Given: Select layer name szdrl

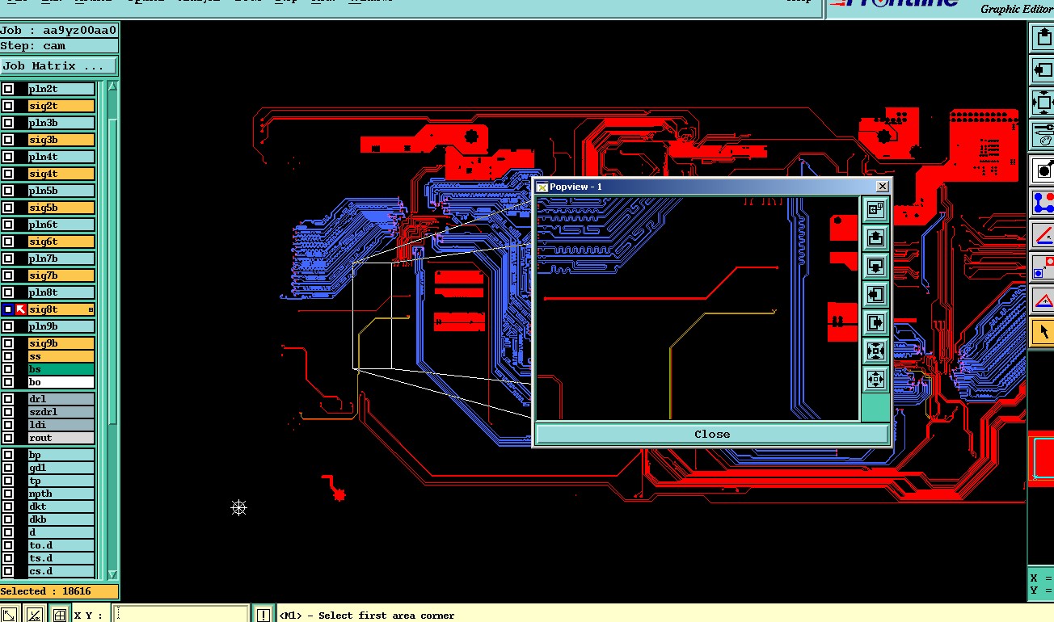Looking at the screenshot, I should point(61,412).
